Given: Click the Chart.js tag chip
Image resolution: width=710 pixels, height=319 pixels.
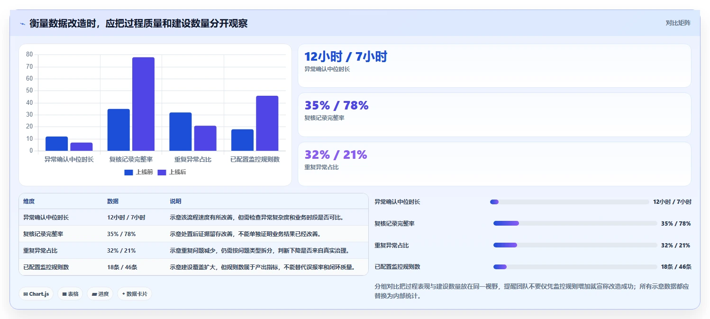Looking at the screenshot, I should coord(36,294).
